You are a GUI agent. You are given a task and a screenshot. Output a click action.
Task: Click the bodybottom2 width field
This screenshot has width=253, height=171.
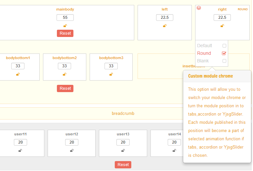coord(64,66)
